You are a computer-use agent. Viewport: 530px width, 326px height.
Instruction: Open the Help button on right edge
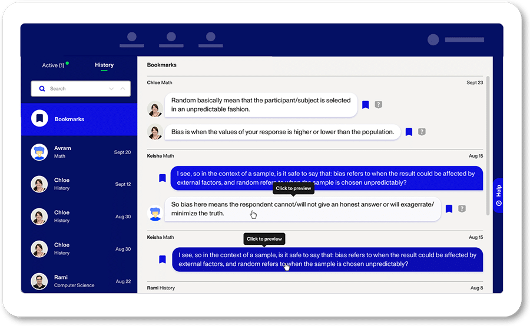pos(498,195)
